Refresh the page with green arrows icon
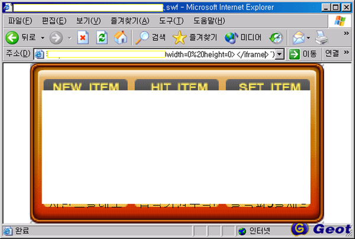 click(x=101, y=38)
